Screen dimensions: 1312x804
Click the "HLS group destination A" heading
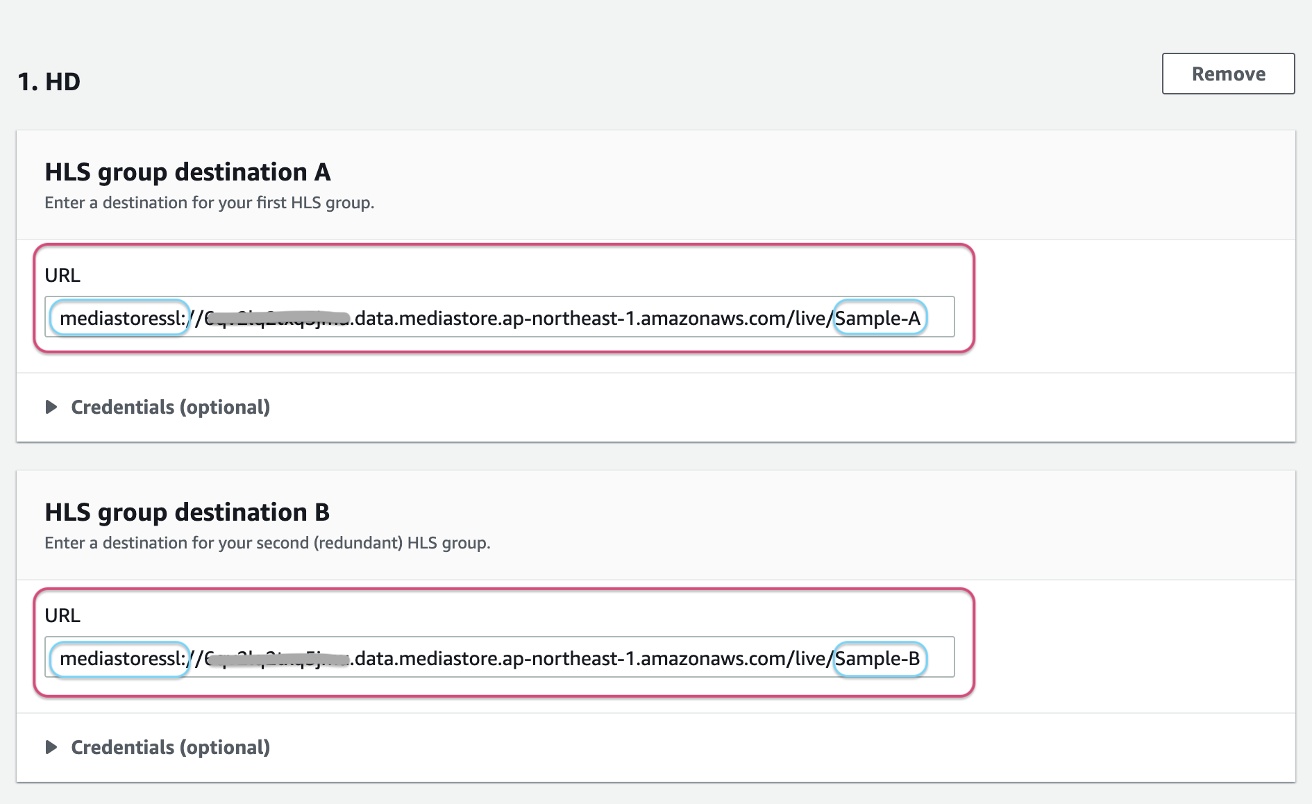(x=187, y=172)
